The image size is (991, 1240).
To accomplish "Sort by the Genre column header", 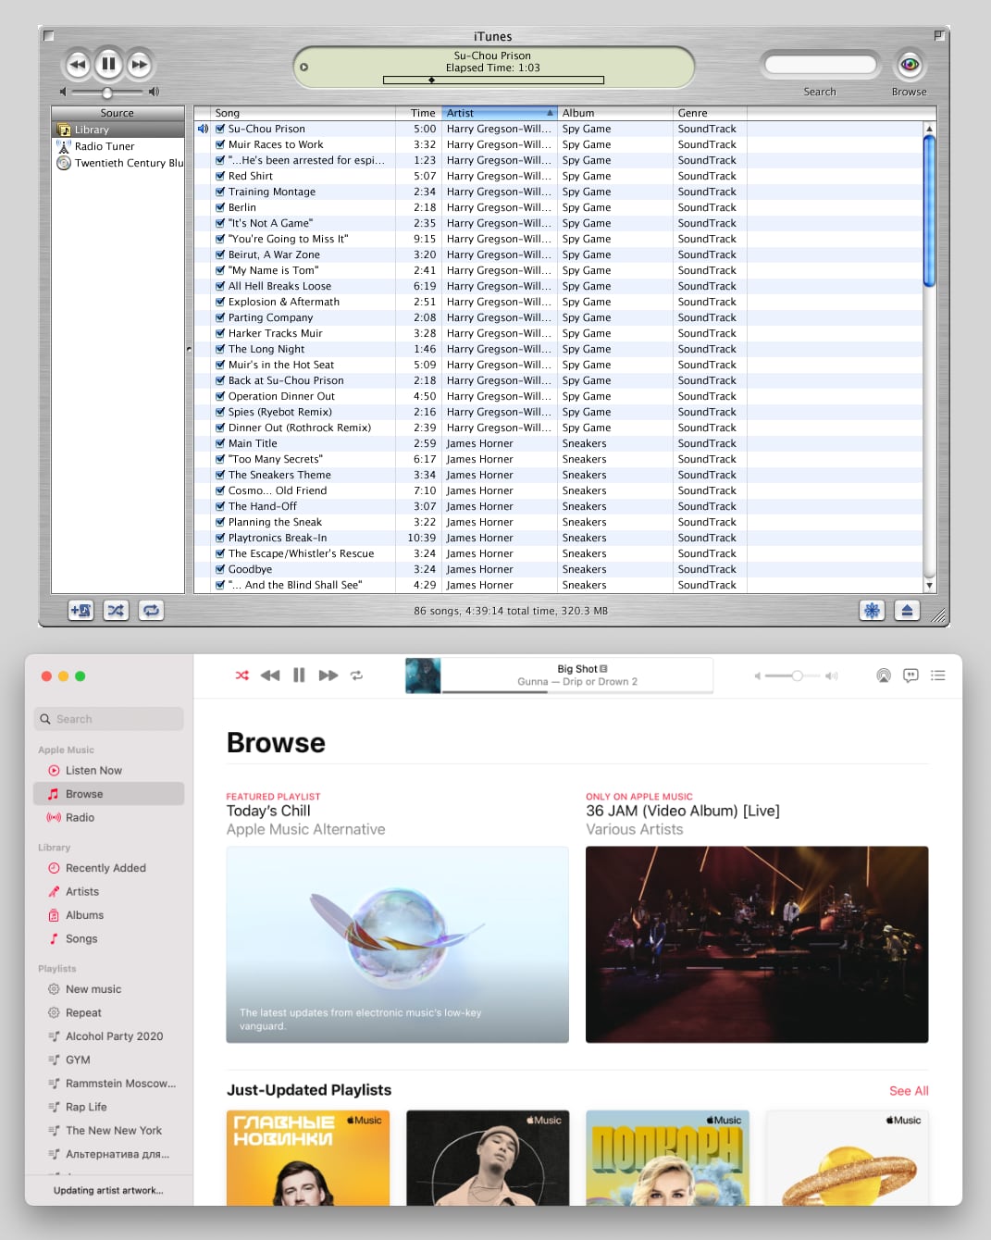I will tap(710, 113).
